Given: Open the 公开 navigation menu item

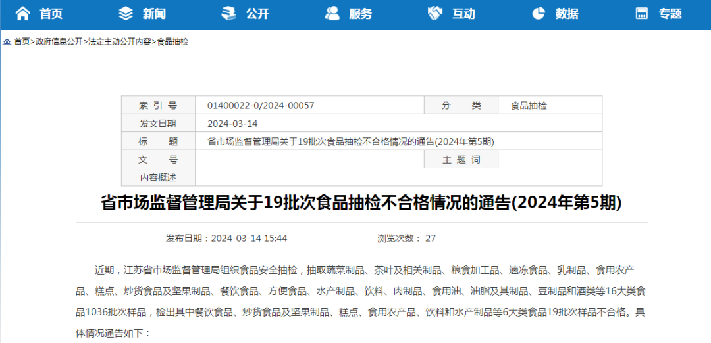Looking at the screenshot, I should click(257, 14).
